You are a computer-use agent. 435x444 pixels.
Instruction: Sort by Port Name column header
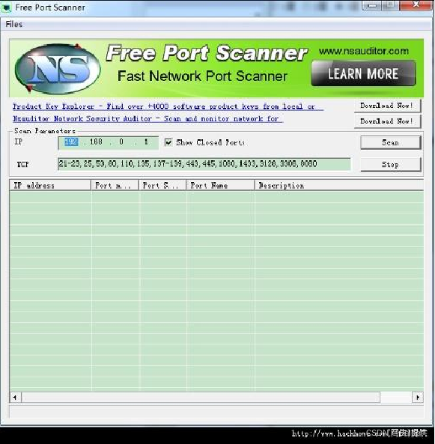coord(220,186)
